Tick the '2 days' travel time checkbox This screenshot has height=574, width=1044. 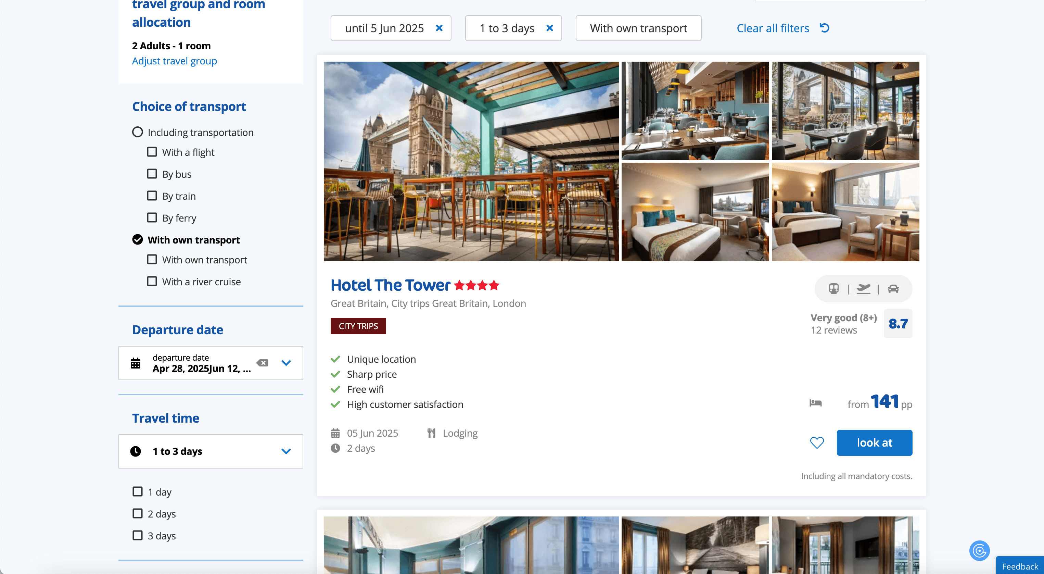(138, 514)
